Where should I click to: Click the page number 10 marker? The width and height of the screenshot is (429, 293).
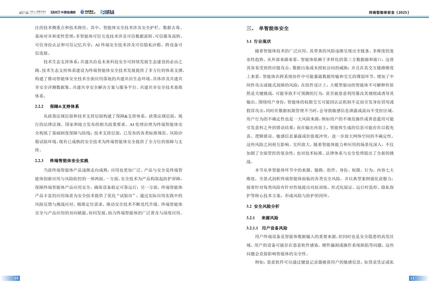pos(16,278)
